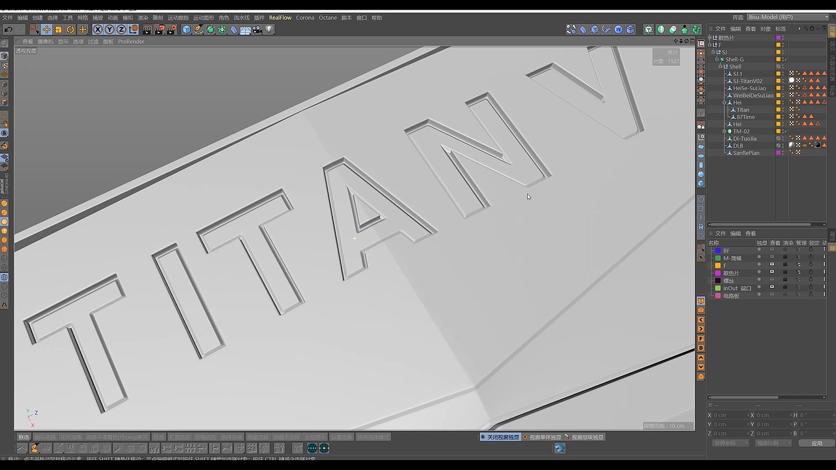Render to Picture Viewer
The height and width of the screenshot is (470, 836).
pyautogui.click(x=158, y=29)
